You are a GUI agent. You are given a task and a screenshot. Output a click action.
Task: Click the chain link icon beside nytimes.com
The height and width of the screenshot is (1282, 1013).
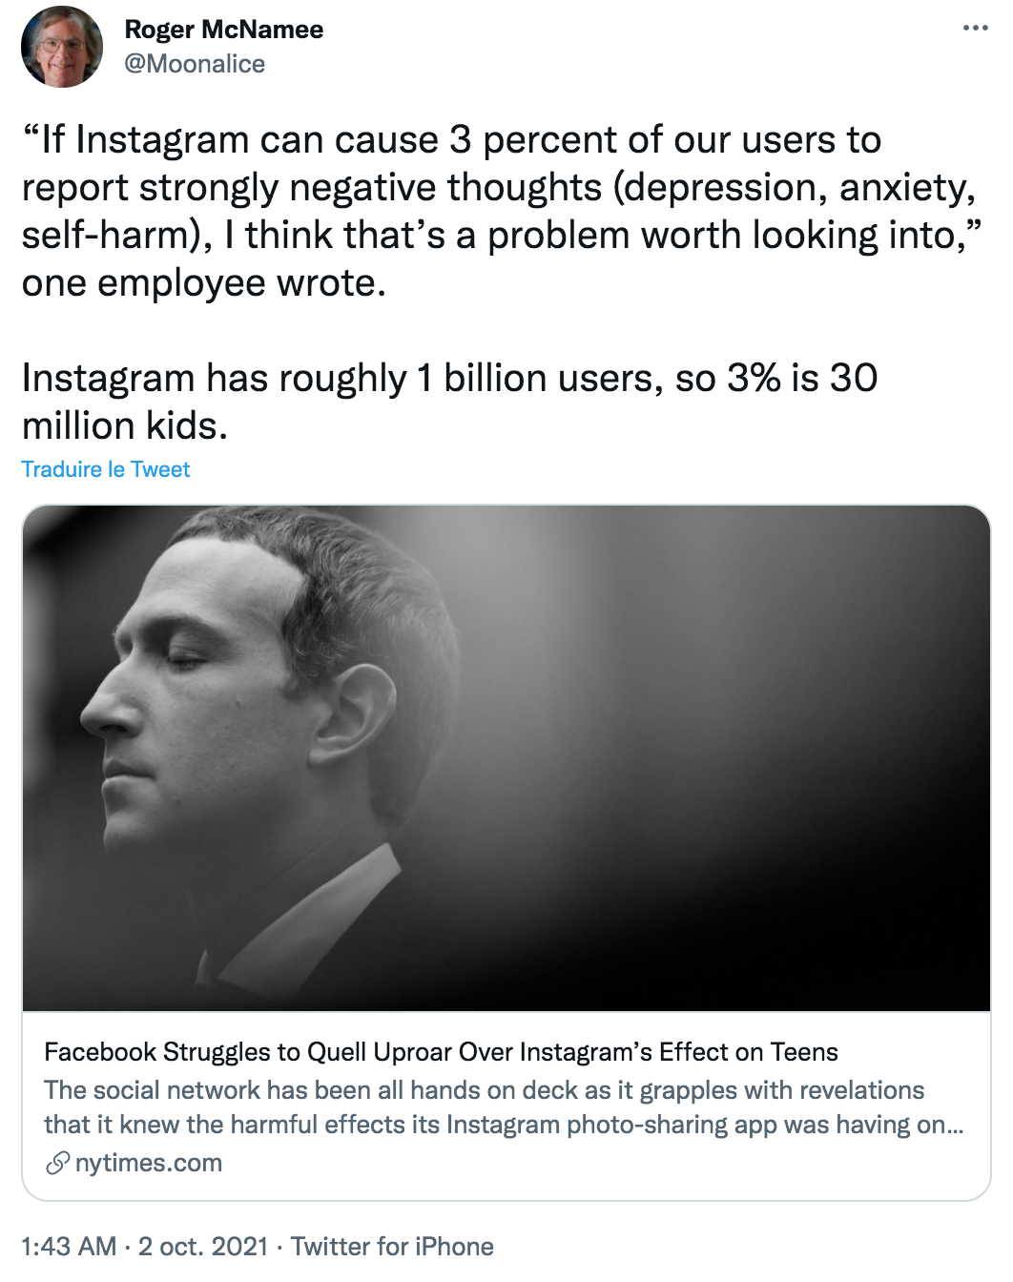[x=57, y=1163]
